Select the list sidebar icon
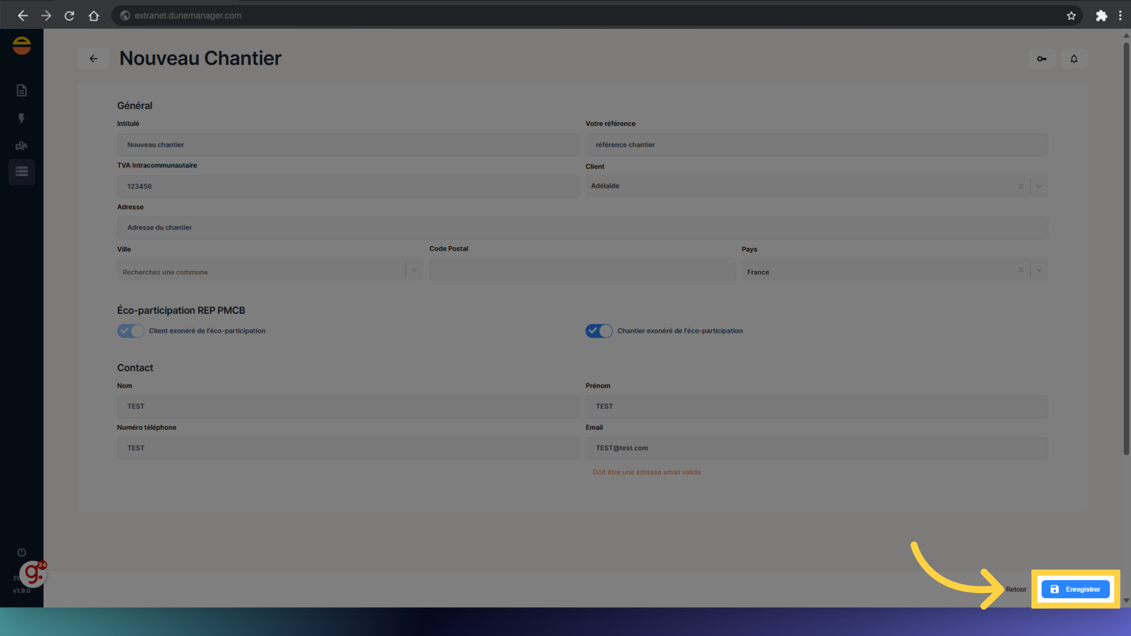 pos(22,171)
